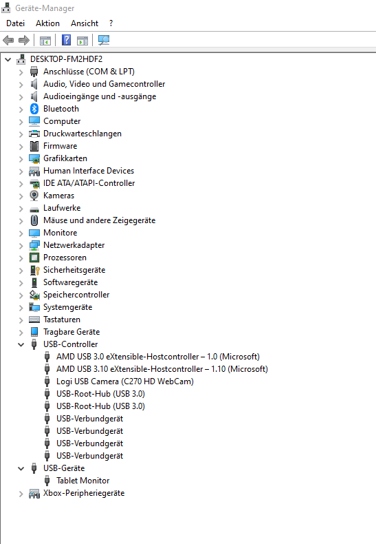
Task: Click the Kameras webcam icon
Action: (x=34, y=196)
